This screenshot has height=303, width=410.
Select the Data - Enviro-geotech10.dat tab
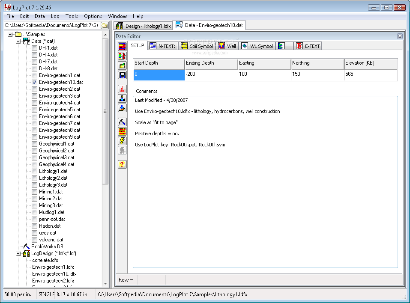(209, 25)
